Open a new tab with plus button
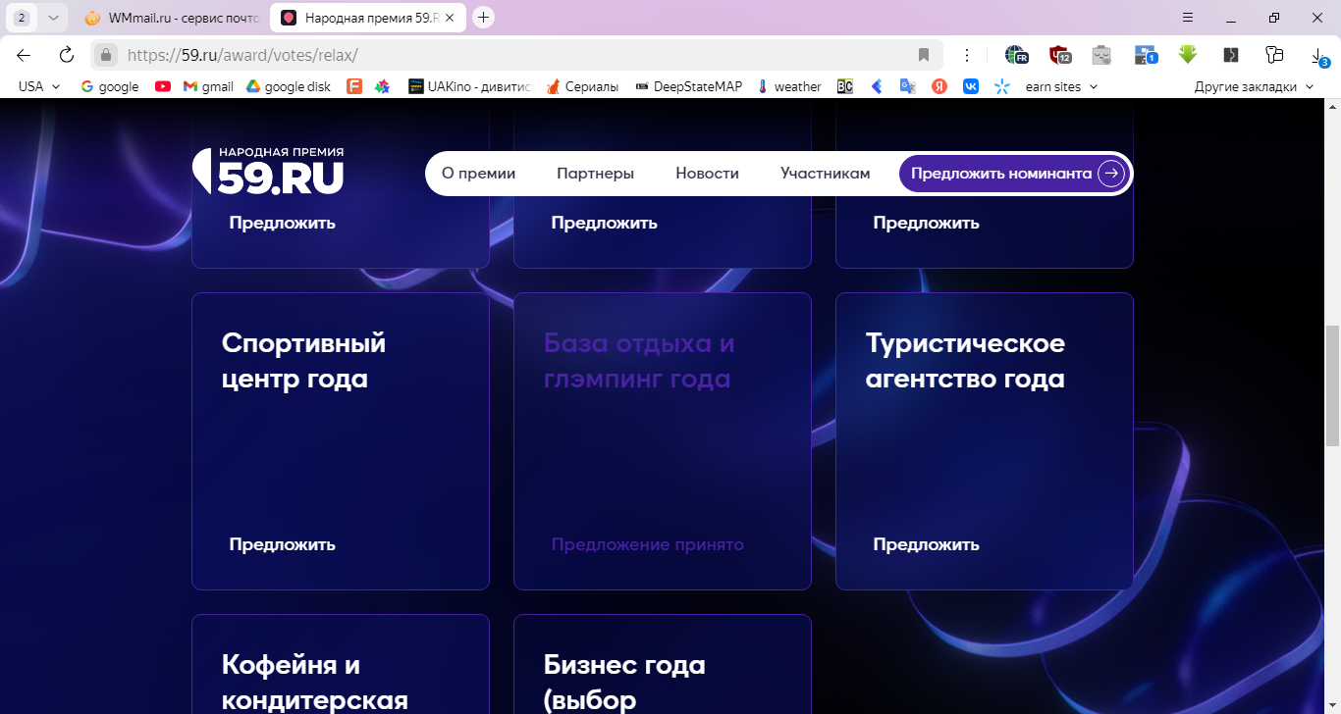This screenshot has height=714, width=1341. (x=483, y=18)
